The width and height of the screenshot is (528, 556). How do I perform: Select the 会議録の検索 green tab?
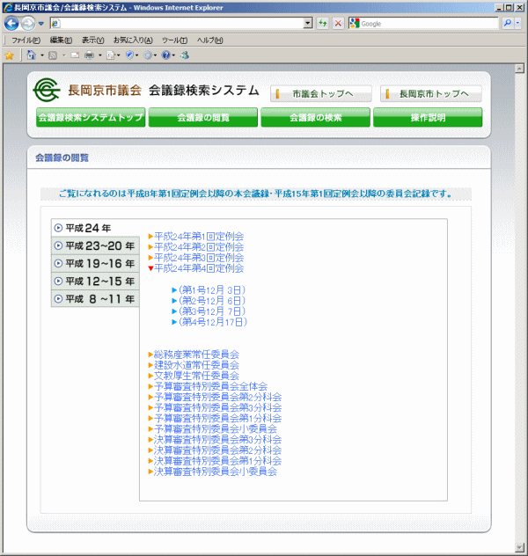(316, 117)
